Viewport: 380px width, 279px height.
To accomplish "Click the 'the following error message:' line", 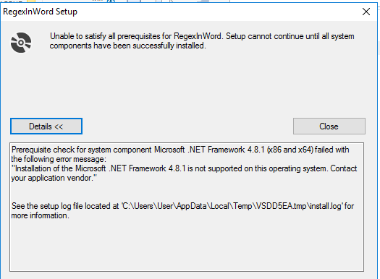I will pos(59,159).
